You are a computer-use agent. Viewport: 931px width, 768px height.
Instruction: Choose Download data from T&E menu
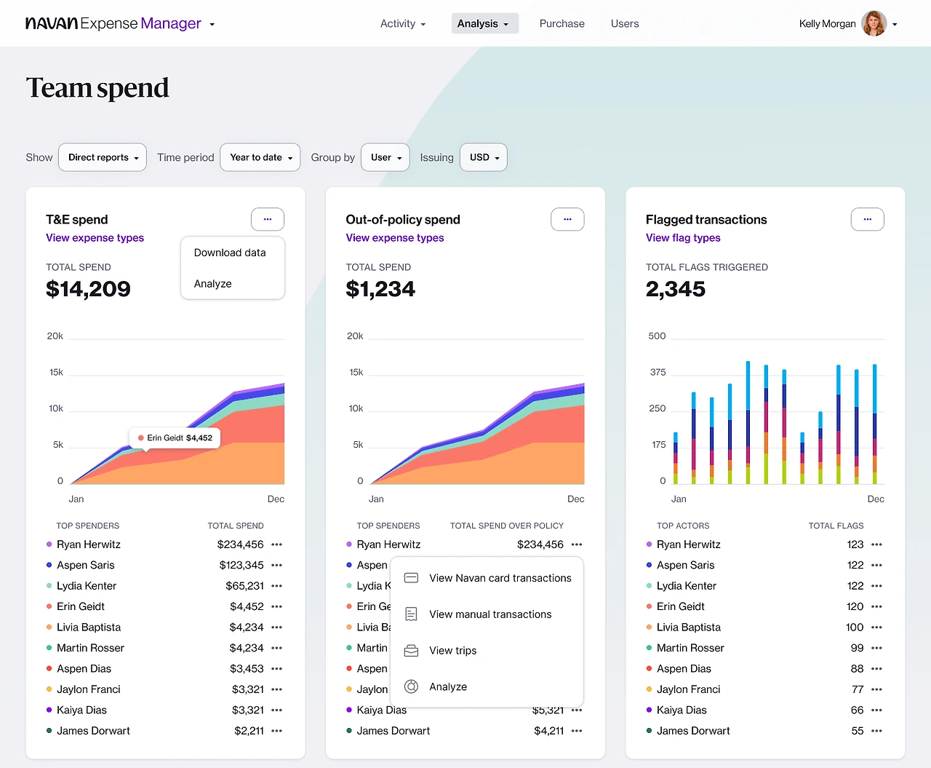pyautogui.click(x=230, y=253)
